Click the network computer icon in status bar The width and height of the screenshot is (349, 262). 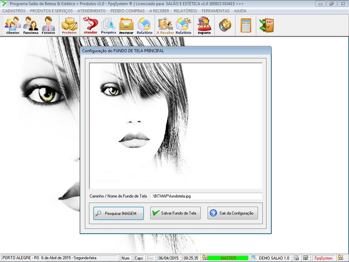coord(306,258)
